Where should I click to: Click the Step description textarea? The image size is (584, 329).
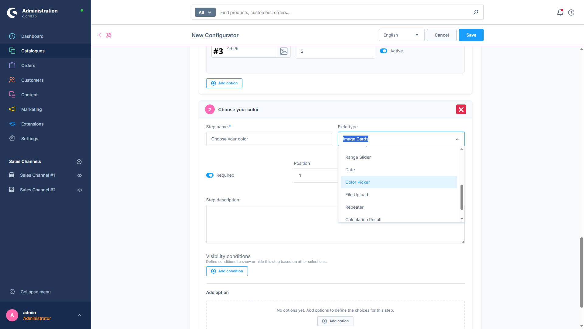(x=335, y=224)
